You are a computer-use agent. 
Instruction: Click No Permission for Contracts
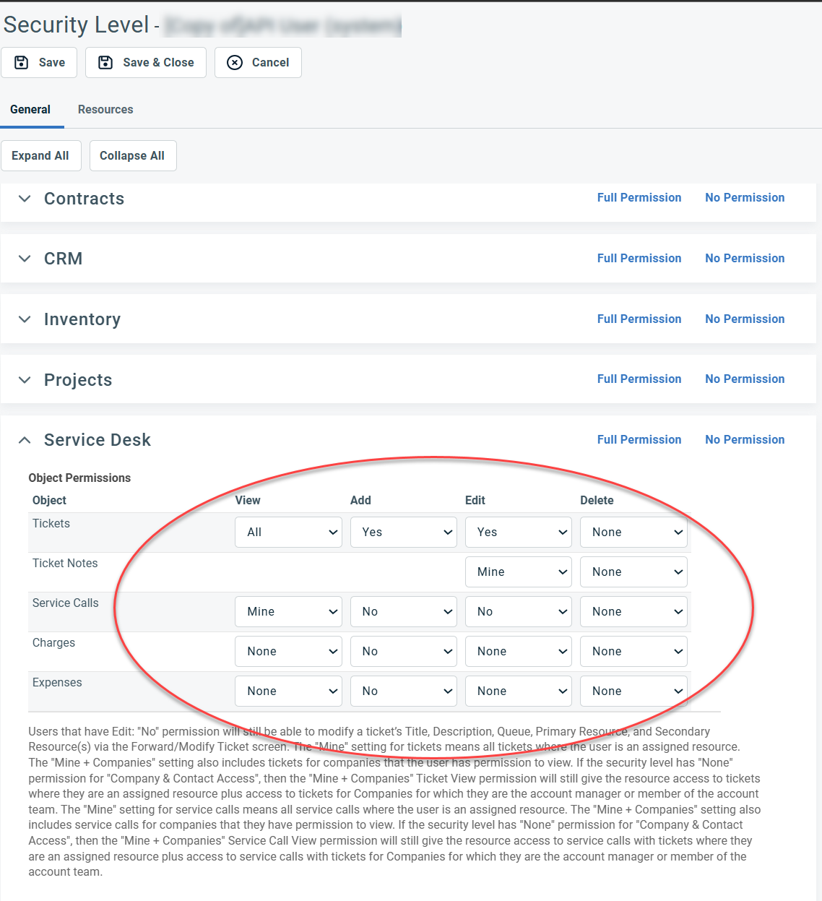click(744, 198)
